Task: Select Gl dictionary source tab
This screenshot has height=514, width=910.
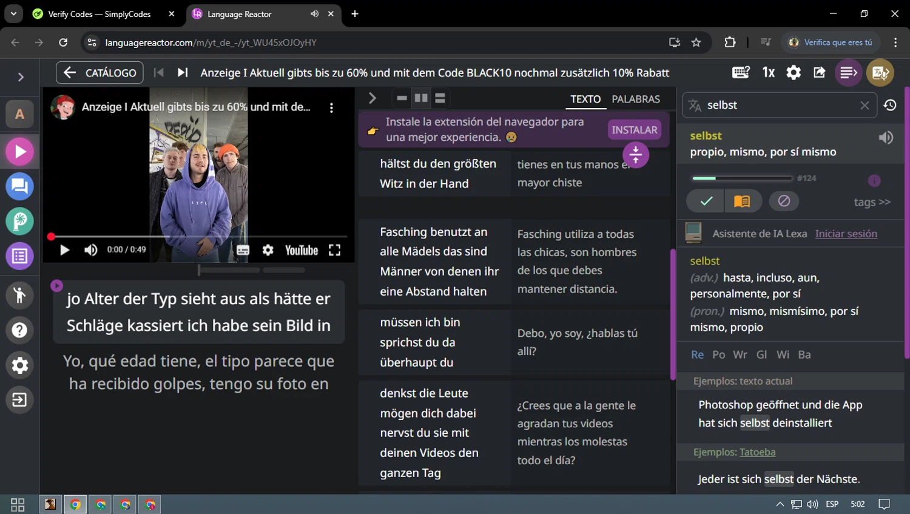Action: coord(762,354)
